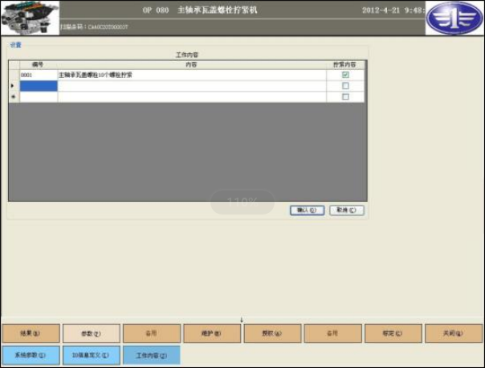Select row header of row 0001

tap(14, 75)
